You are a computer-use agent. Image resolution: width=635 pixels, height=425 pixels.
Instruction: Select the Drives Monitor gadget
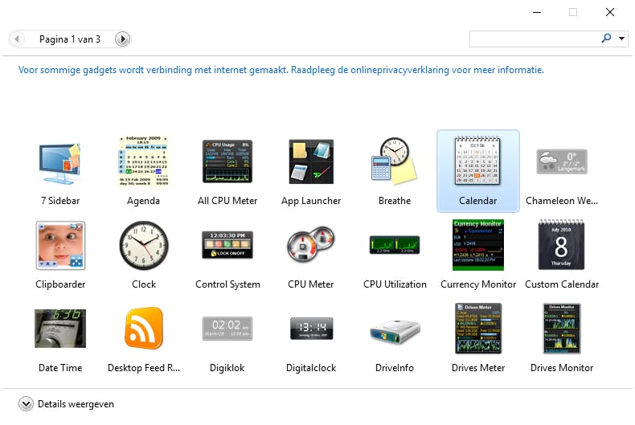pos(562,329)
